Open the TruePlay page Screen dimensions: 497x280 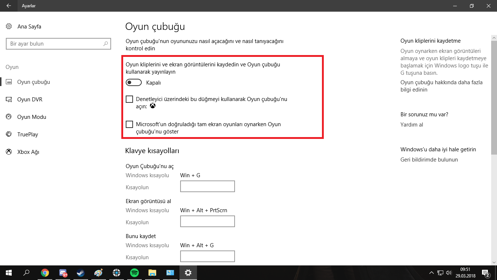[x=28, y=135]
